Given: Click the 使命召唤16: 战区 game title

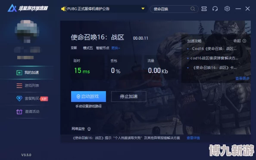Looking at the screenshot, I should tap(97, 37).
